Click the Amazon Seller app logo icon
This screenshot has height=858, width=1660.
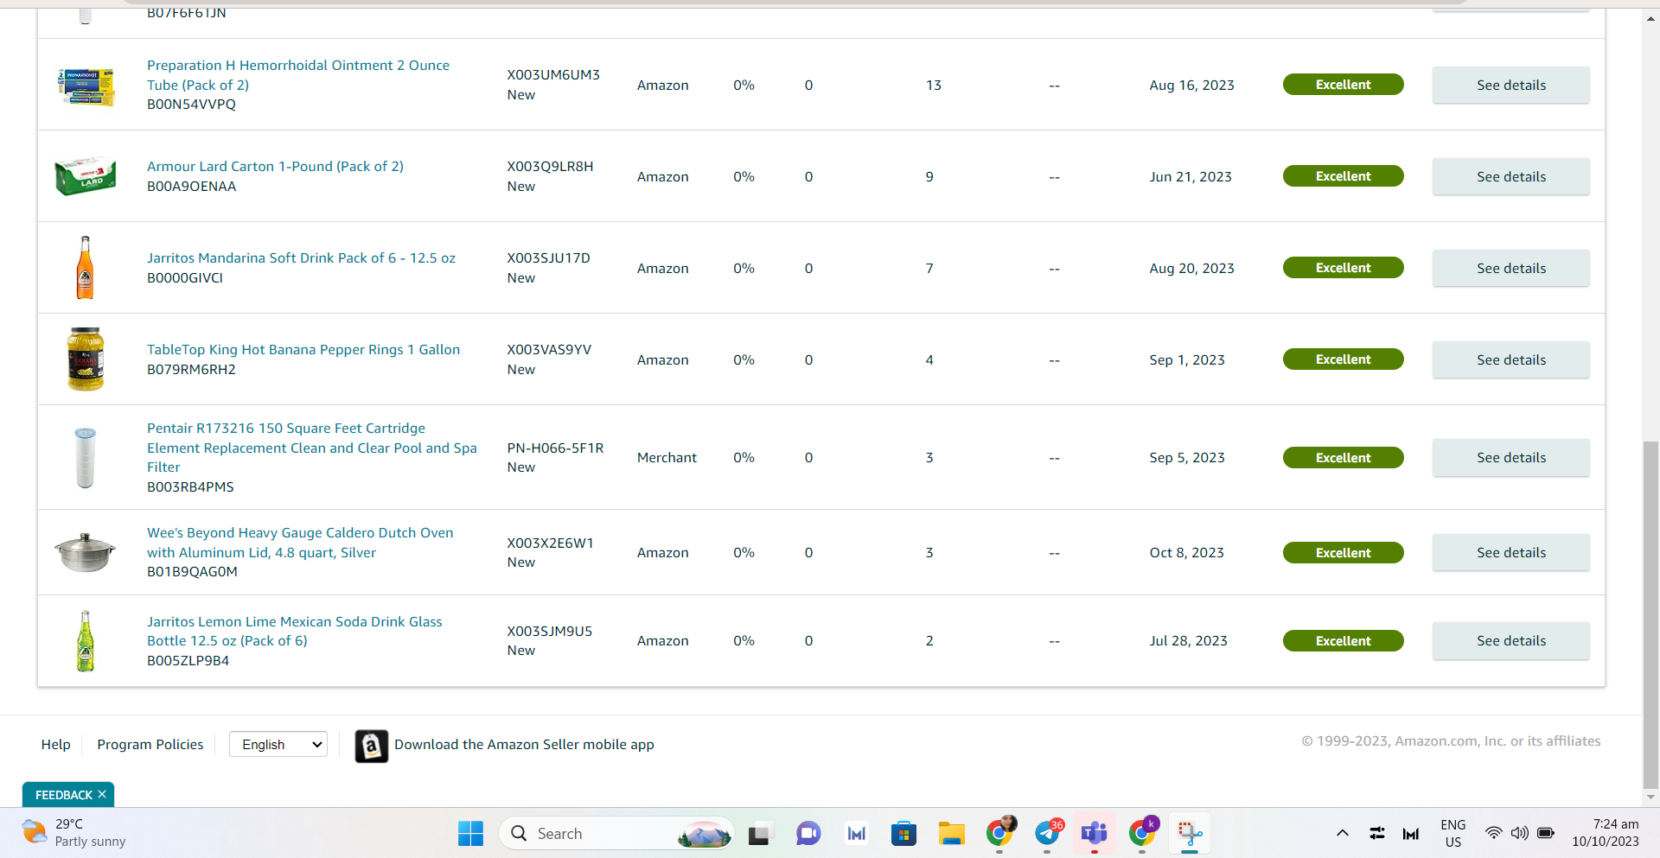click(x=372, y=746)
